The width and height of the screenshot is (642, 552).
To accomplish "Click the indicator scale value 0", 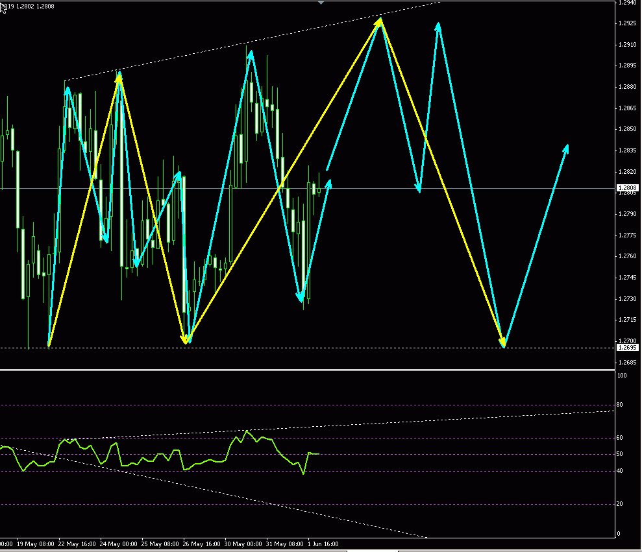I will pyautogui.click(x=618, y=534).
